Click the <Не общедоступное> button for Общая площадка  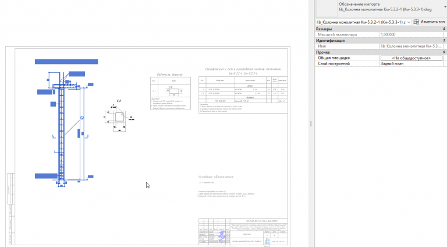[411, 58]
